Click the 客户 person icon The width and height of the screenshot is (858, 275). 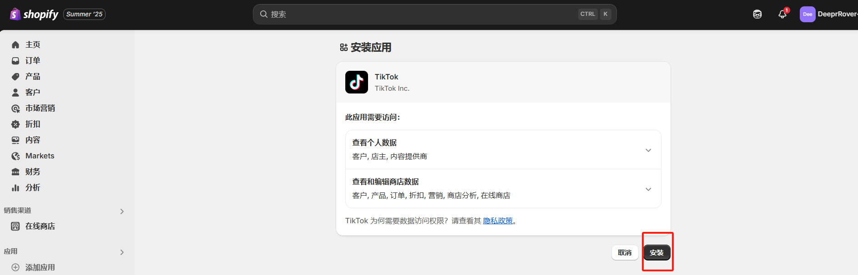coord(15,92)
